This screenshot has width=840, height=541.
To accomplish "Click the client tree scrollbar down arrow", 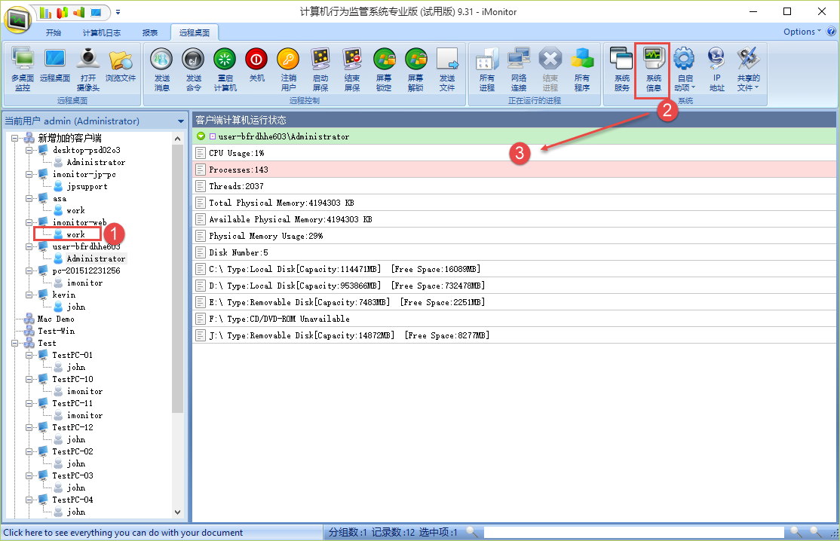I will pos(178,512).
